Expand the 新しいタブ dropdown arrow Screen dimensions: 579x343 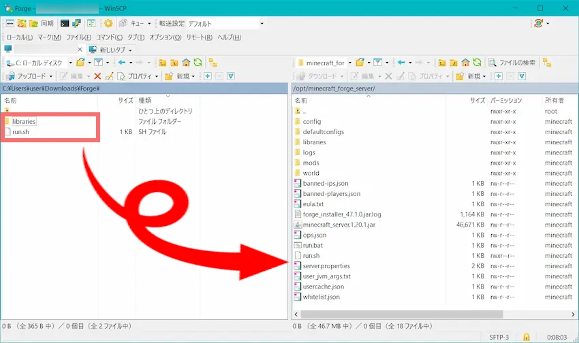pos(130,50)
